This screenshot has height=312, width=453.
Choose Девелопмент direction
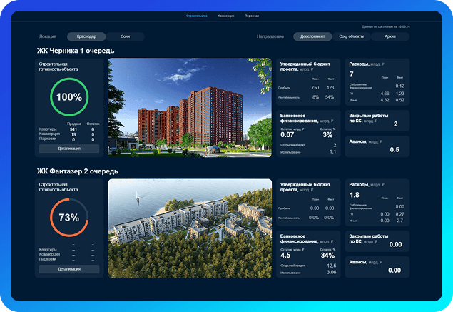tap(312, 36)
